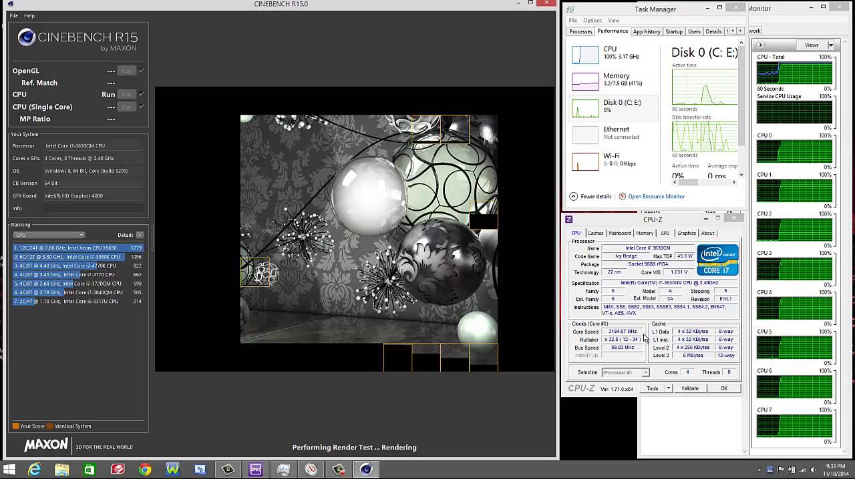Click the ranking Details arrow button
Screen dimensions: 855x479
(140, 235)
